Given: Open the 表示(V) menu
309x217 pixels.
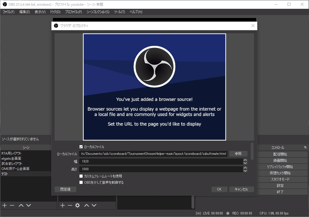Looking at the screenshot, I should pyautogui.click(x=40, y=12).
